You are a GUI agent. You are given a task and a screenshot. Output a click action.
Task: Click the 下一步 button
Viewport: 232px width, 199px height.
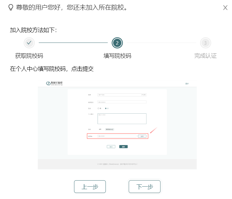(145, 187)
